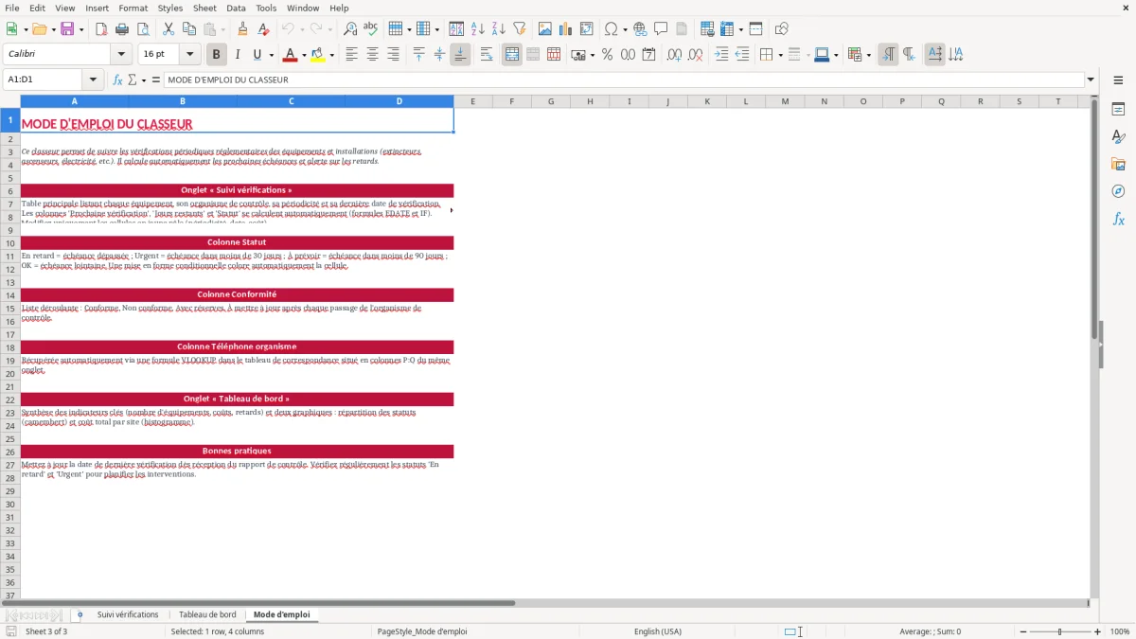This screenshot has height=639, width=1136.
Task: Click zoom in plus button
Action: pyautogui.click(x=1098, y=631)
